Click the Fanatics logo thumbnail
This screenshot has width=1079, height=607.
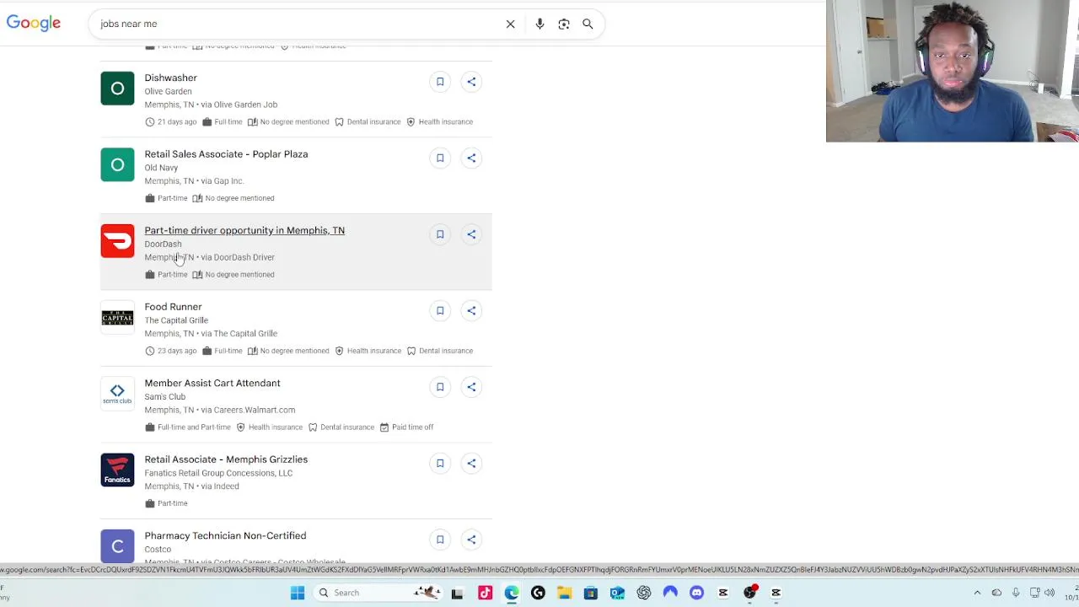coord(117,470)
